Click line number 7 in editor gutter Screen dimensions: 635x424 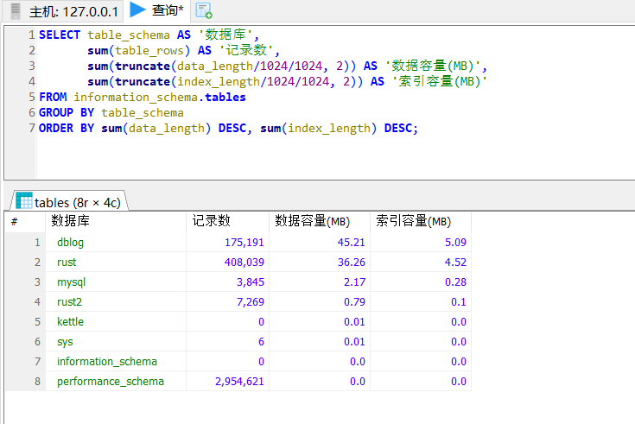pyautogui.click(x=32, y=129)
